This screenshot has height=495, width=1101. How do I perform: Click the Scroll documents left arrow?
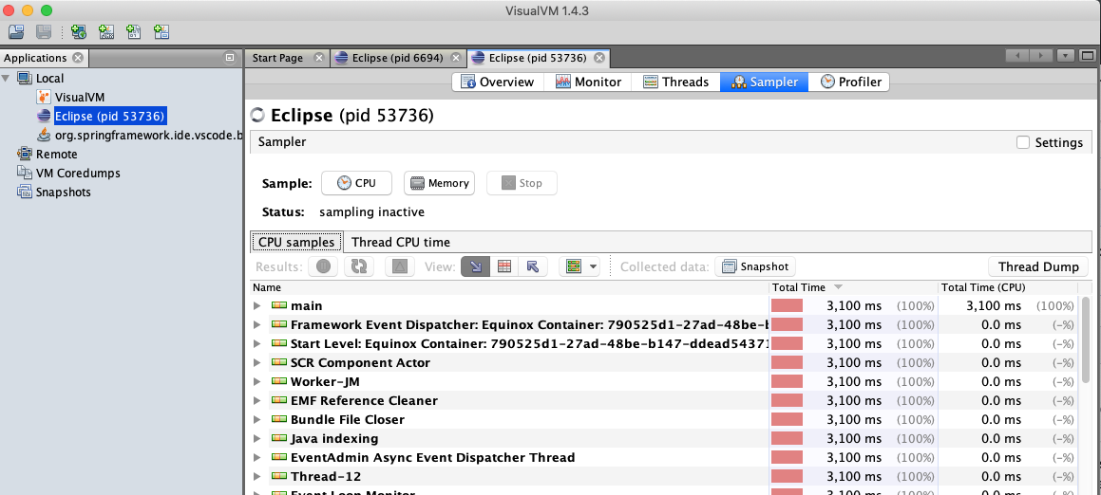1016,55
